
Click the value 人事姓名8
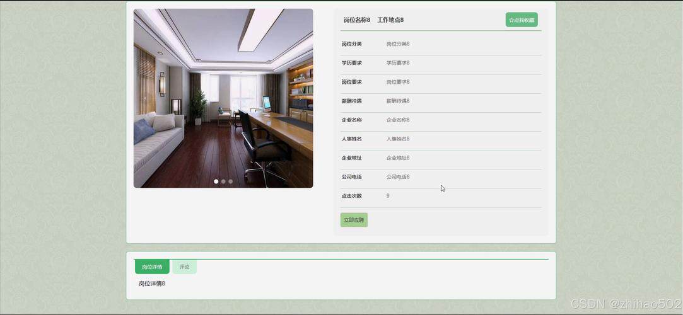398,139
